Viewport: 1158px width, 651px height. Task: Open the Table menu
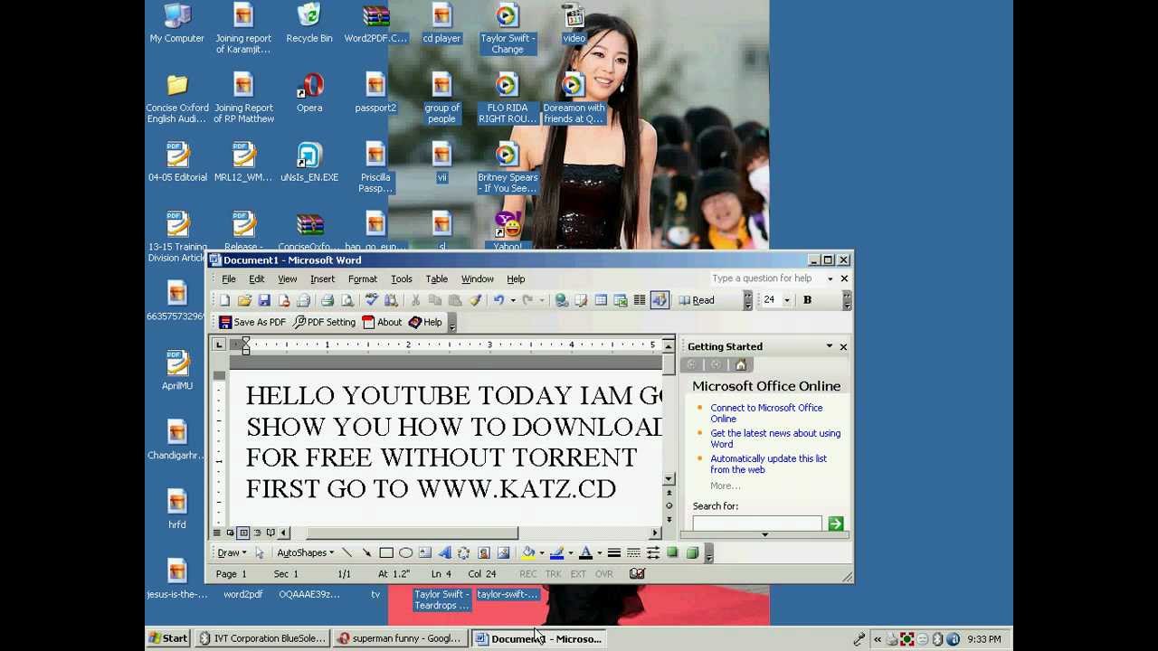pyautogui.click(x=436, y=279)
